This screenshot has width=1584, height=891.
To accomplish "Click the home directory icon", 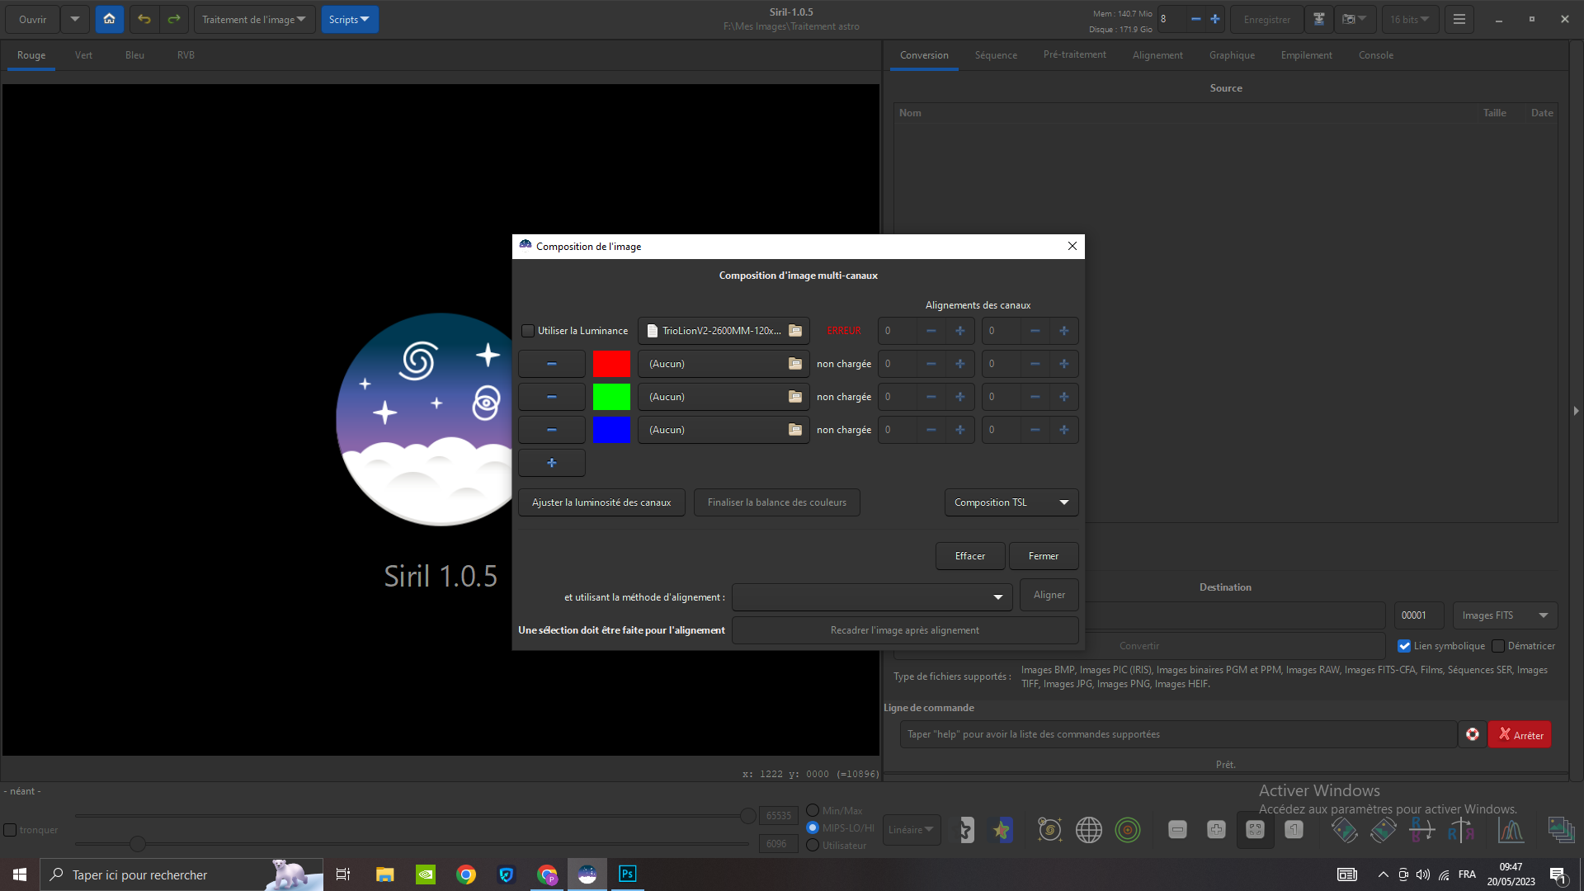I will [x=109, y=19].
